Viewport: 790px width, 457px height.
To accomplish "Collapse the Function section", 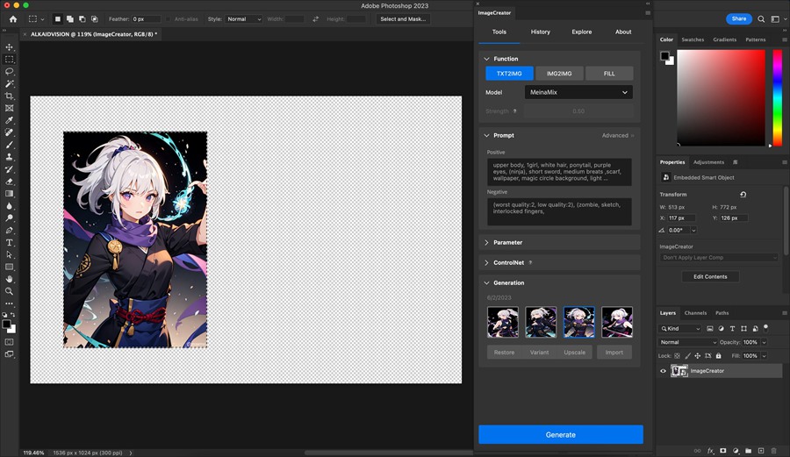I will [486, 59].
